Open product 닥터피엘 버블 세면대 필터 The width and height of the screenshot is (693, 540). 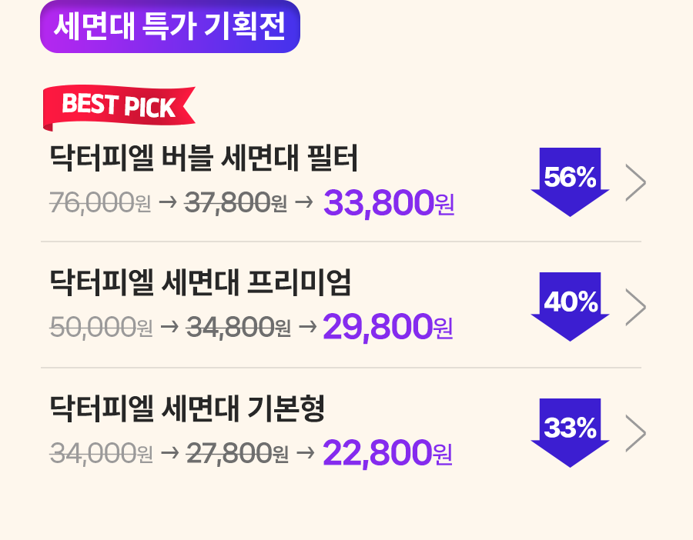[203, 158]
